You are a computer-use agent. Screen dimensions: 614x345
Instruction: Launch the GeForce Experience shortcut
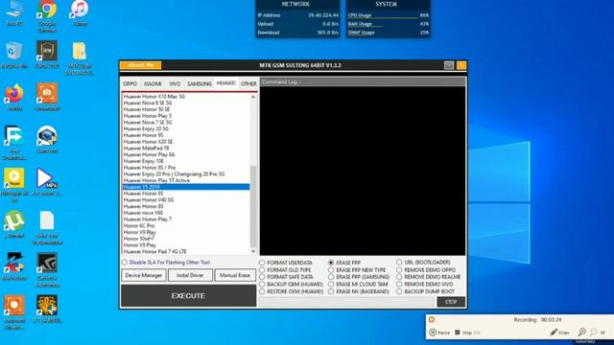click(x=47, y=270)
